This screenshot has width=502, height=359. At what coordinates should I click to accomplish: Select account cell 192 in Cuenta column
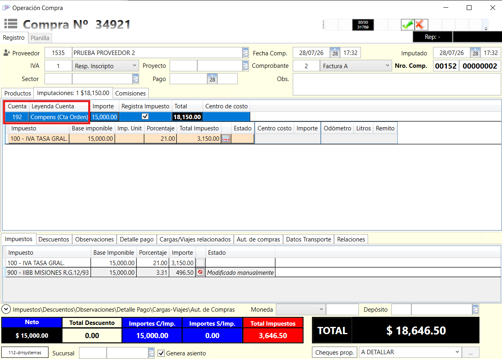click(x=17, y=117)
